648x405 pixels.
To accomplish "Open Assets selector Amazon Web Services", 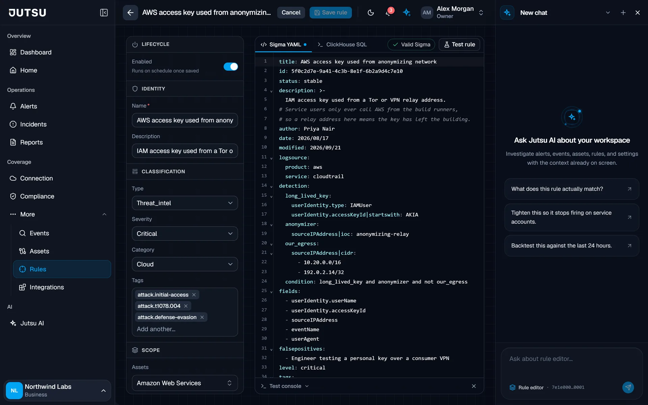I will point(185,383).
